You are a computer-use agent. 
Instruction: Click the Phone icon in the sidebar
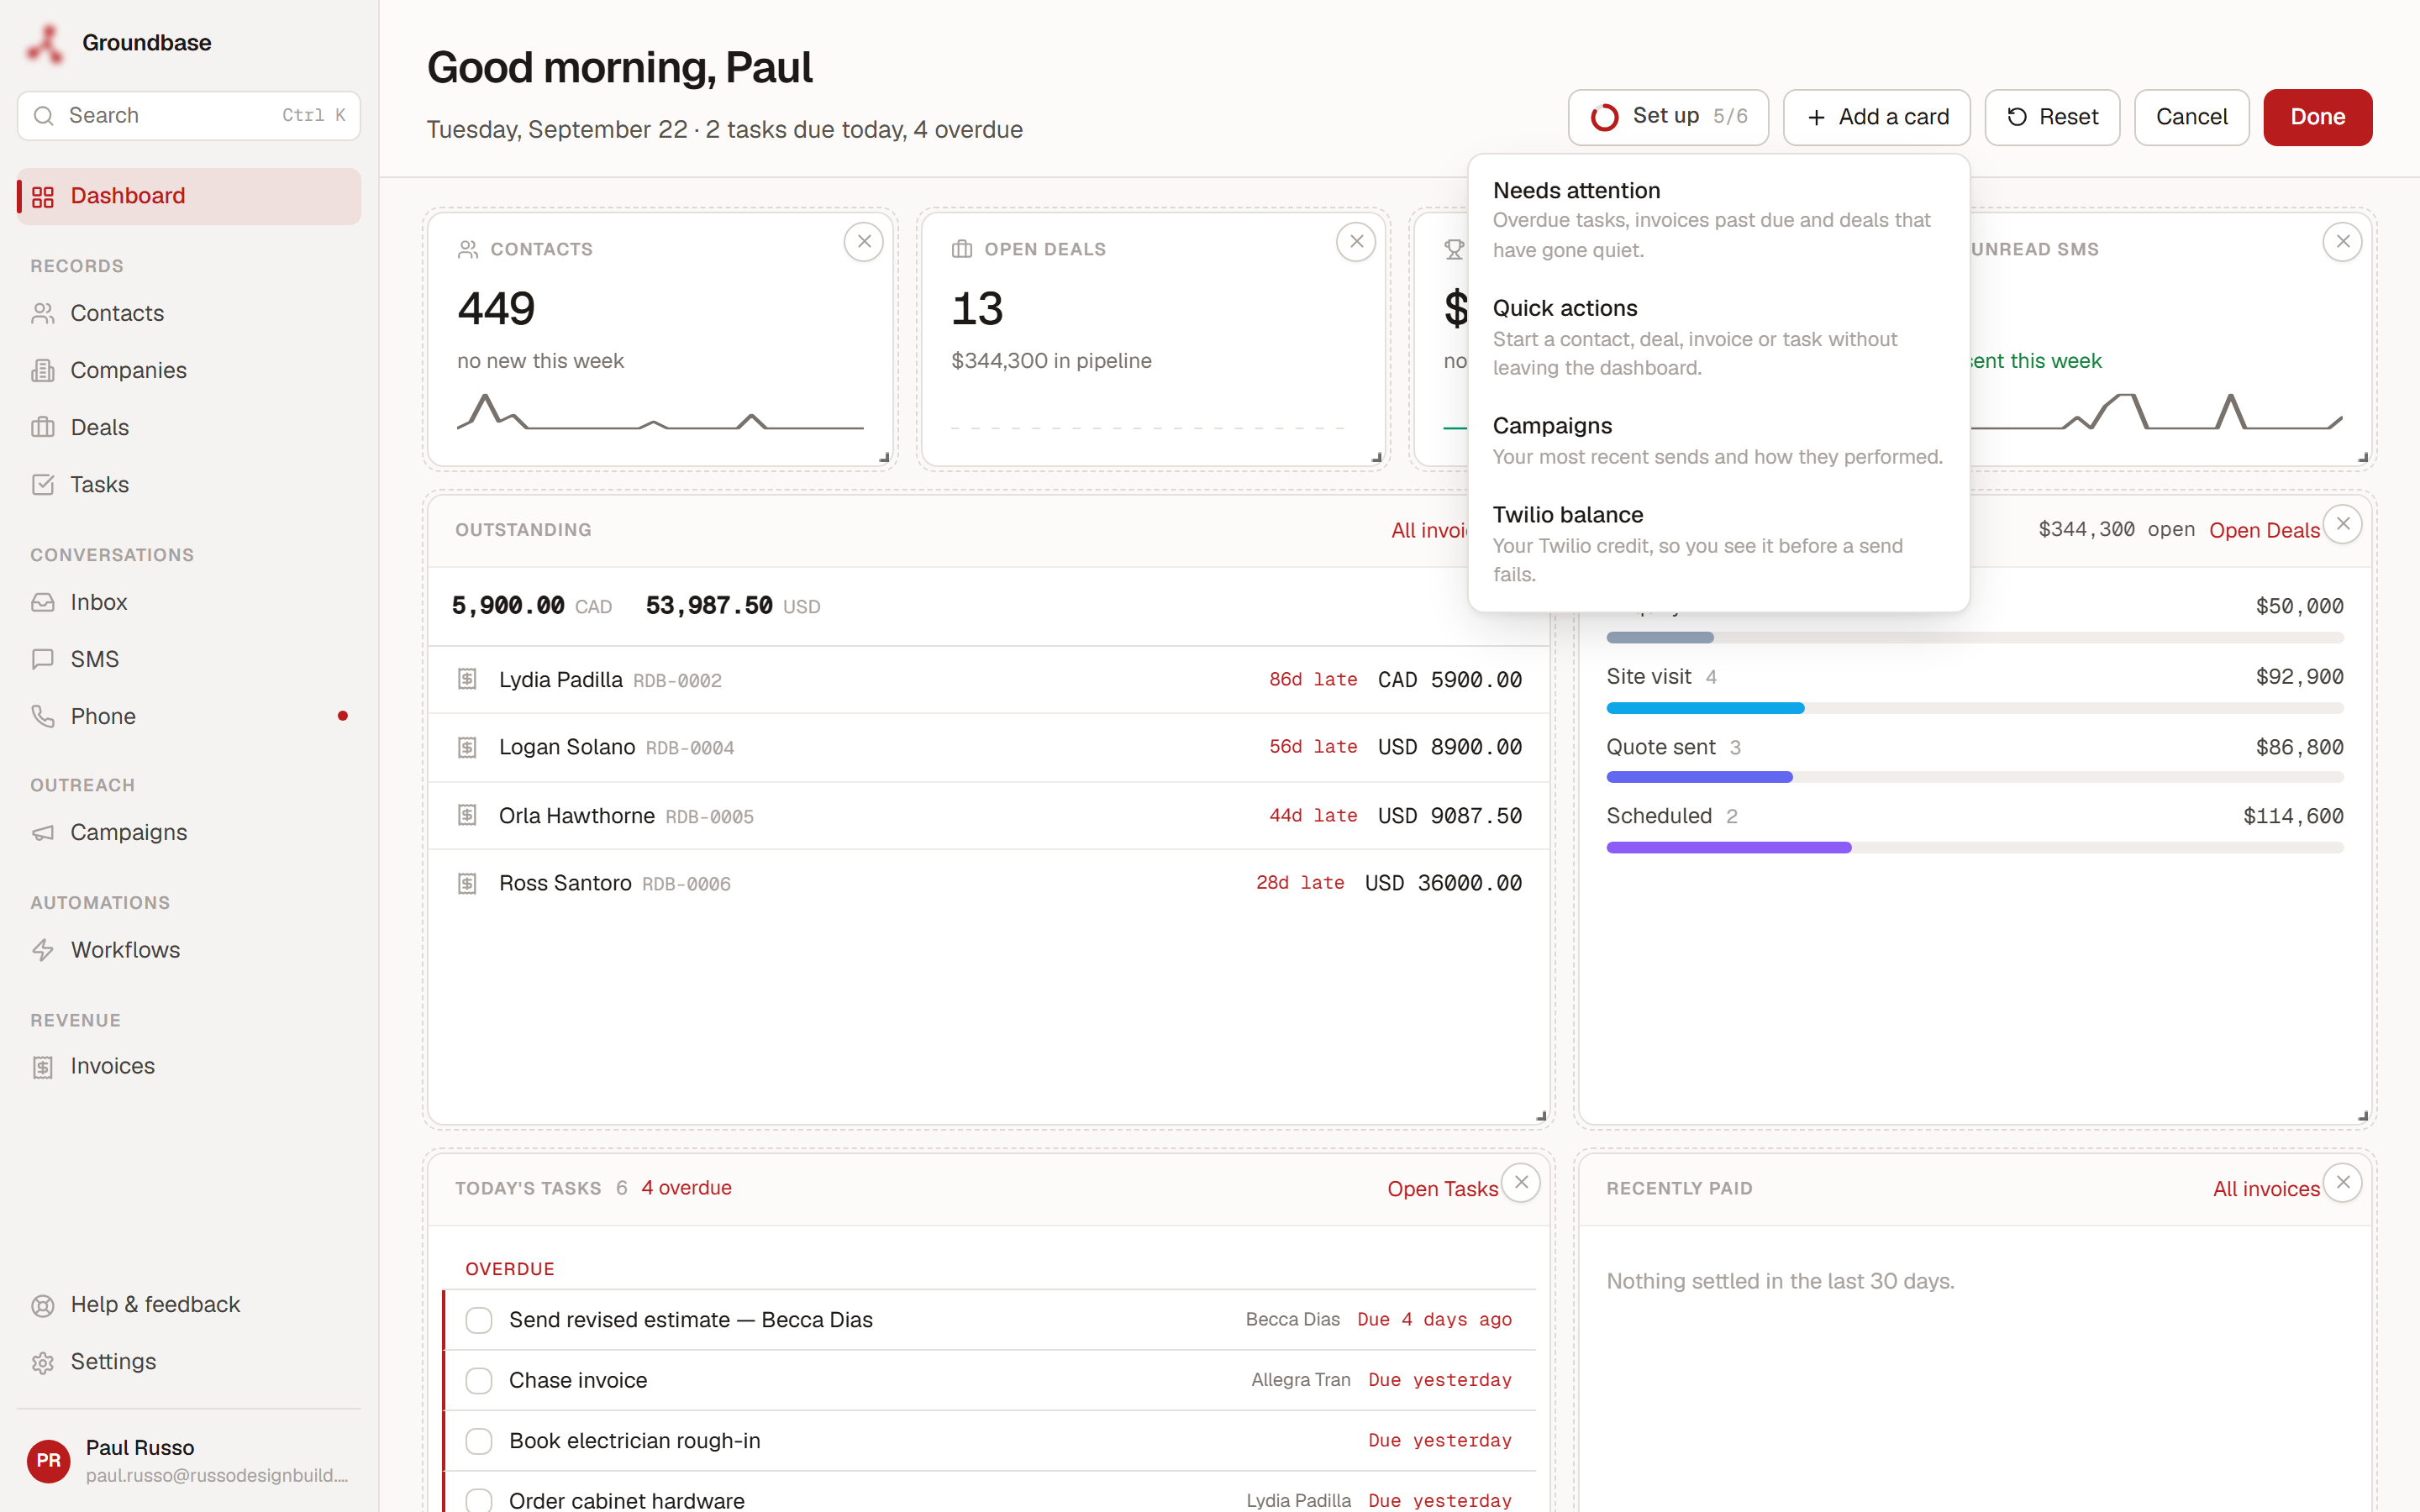43,716
